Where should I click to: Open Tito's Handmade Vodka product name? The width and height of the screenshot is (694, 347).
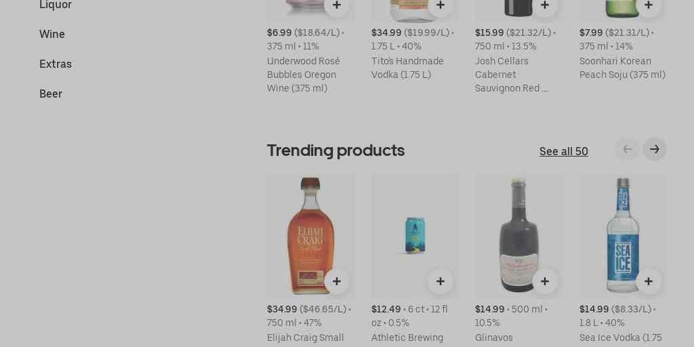(x=407, y=68)
